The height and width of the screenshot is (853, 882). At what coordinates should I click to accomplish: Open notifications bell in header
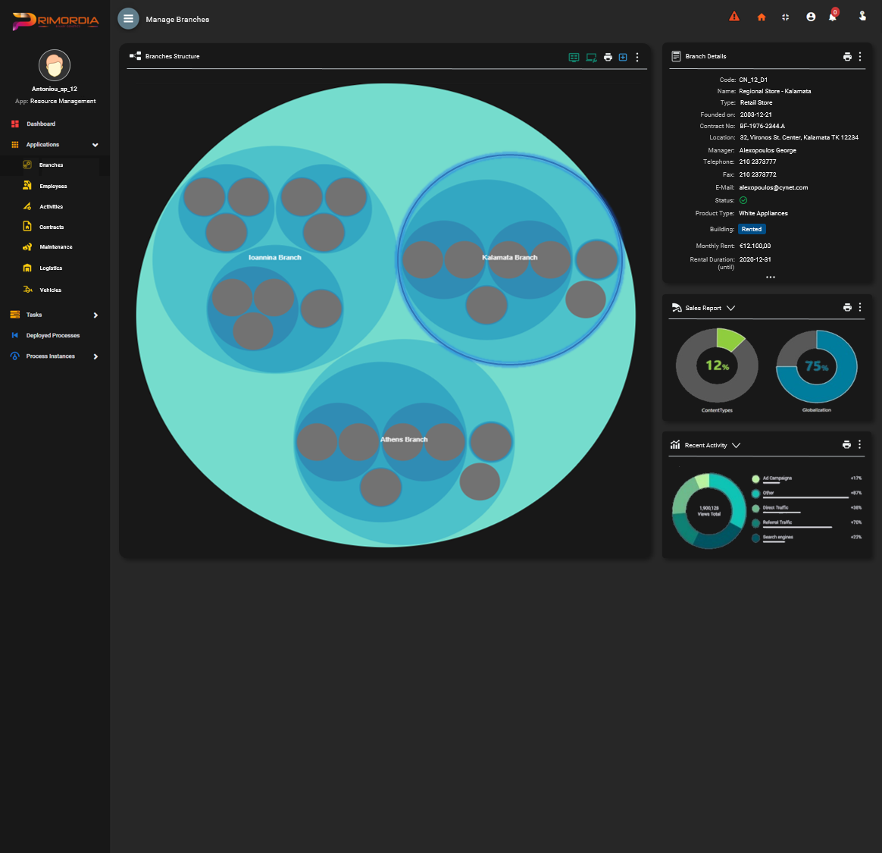[833, 17]
